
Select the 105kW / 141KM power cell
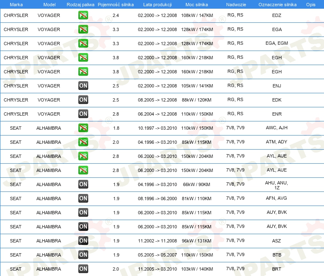click(197, 86)
